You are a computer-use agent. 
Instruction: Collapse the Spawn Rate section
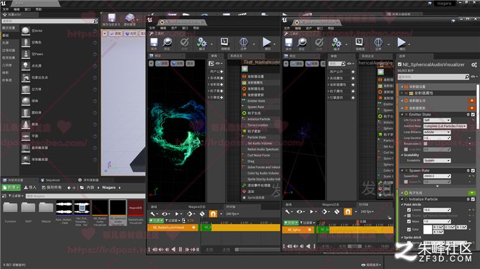point(403,171)
